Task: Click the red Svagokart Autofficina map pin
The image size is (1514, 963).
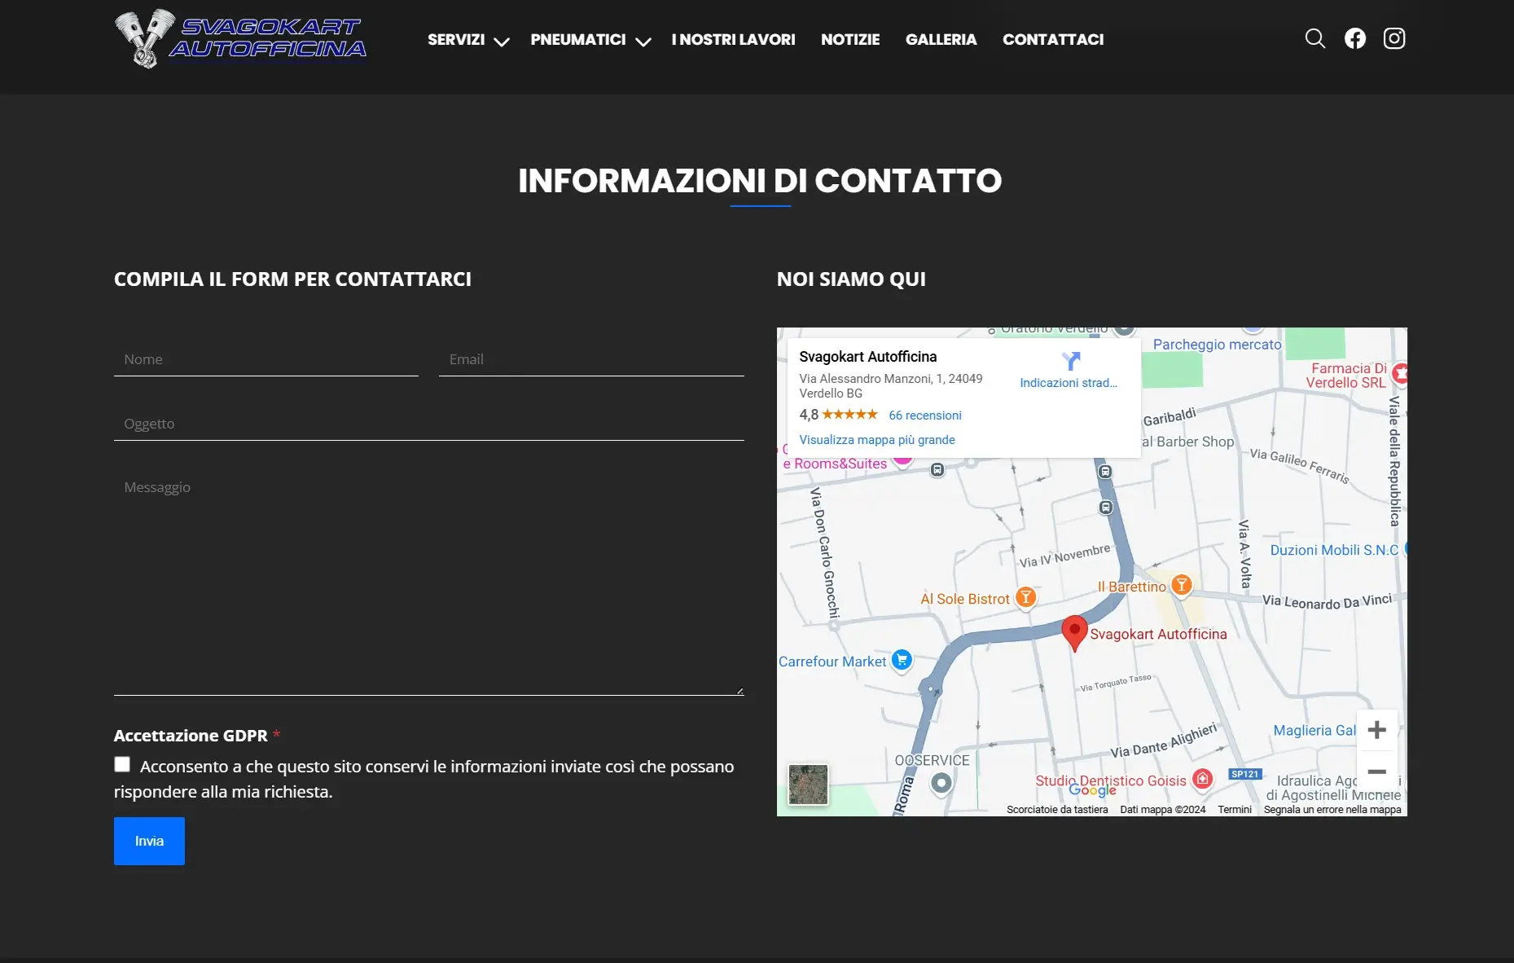Action: coord(1075,633)
